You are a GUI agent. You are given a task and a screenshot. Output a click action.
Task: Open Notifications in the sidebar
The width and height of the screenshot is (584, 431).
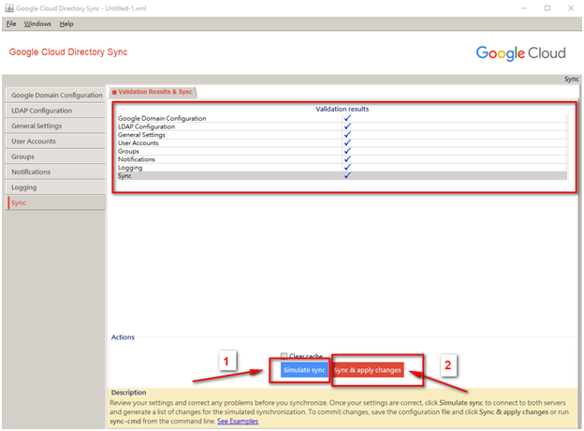pos(31,172)
